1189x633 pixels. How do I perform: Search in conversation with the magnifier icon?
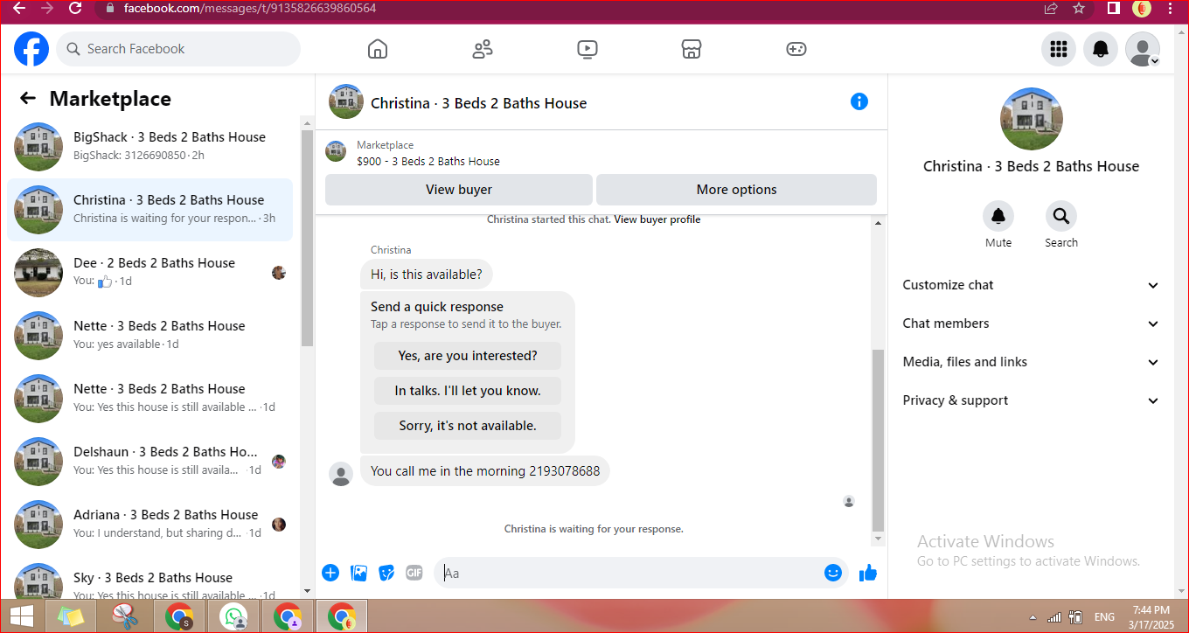(x=1061, y=216)
